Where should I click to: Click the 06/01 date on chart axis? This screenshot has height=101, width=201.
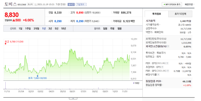(x=72, y=92)
